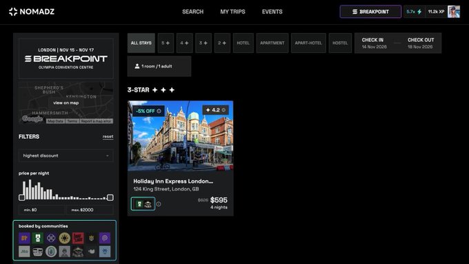Open the Holiday Inn Express photo

coord(181,136)
